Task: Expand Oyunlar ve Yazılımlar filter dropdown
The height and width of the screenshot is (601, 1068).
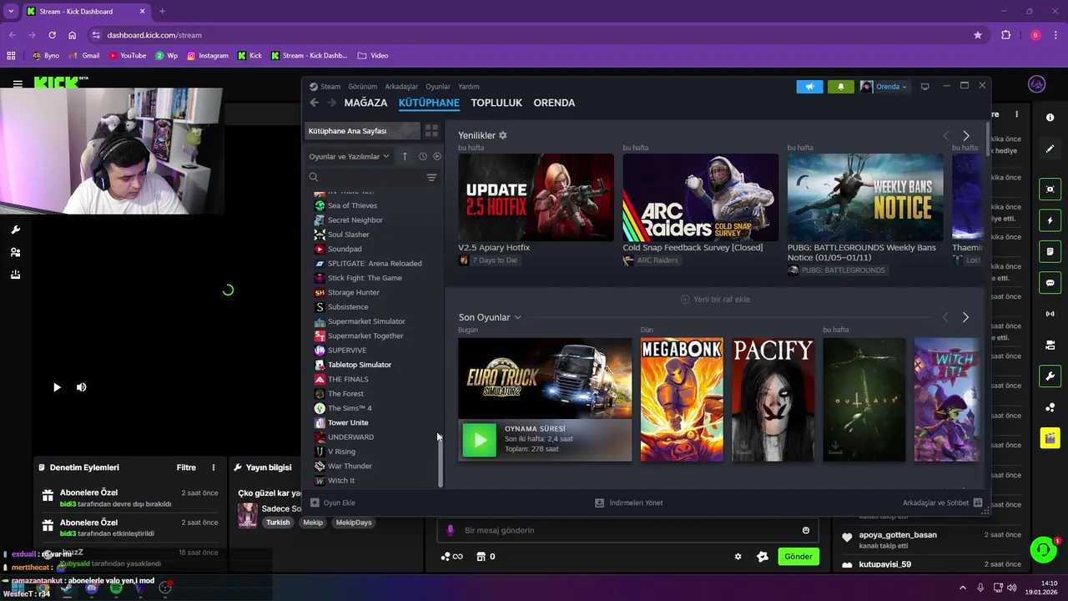Action: click(349, 156)
